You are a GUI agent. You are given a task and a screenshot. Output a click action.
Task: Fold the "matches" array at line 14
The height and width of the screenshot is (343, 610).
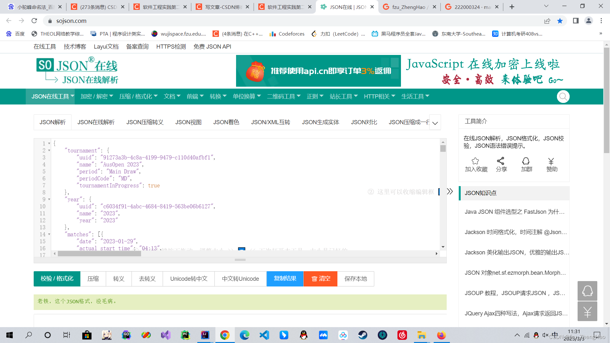pyautogui.click(x=49, y=234)
